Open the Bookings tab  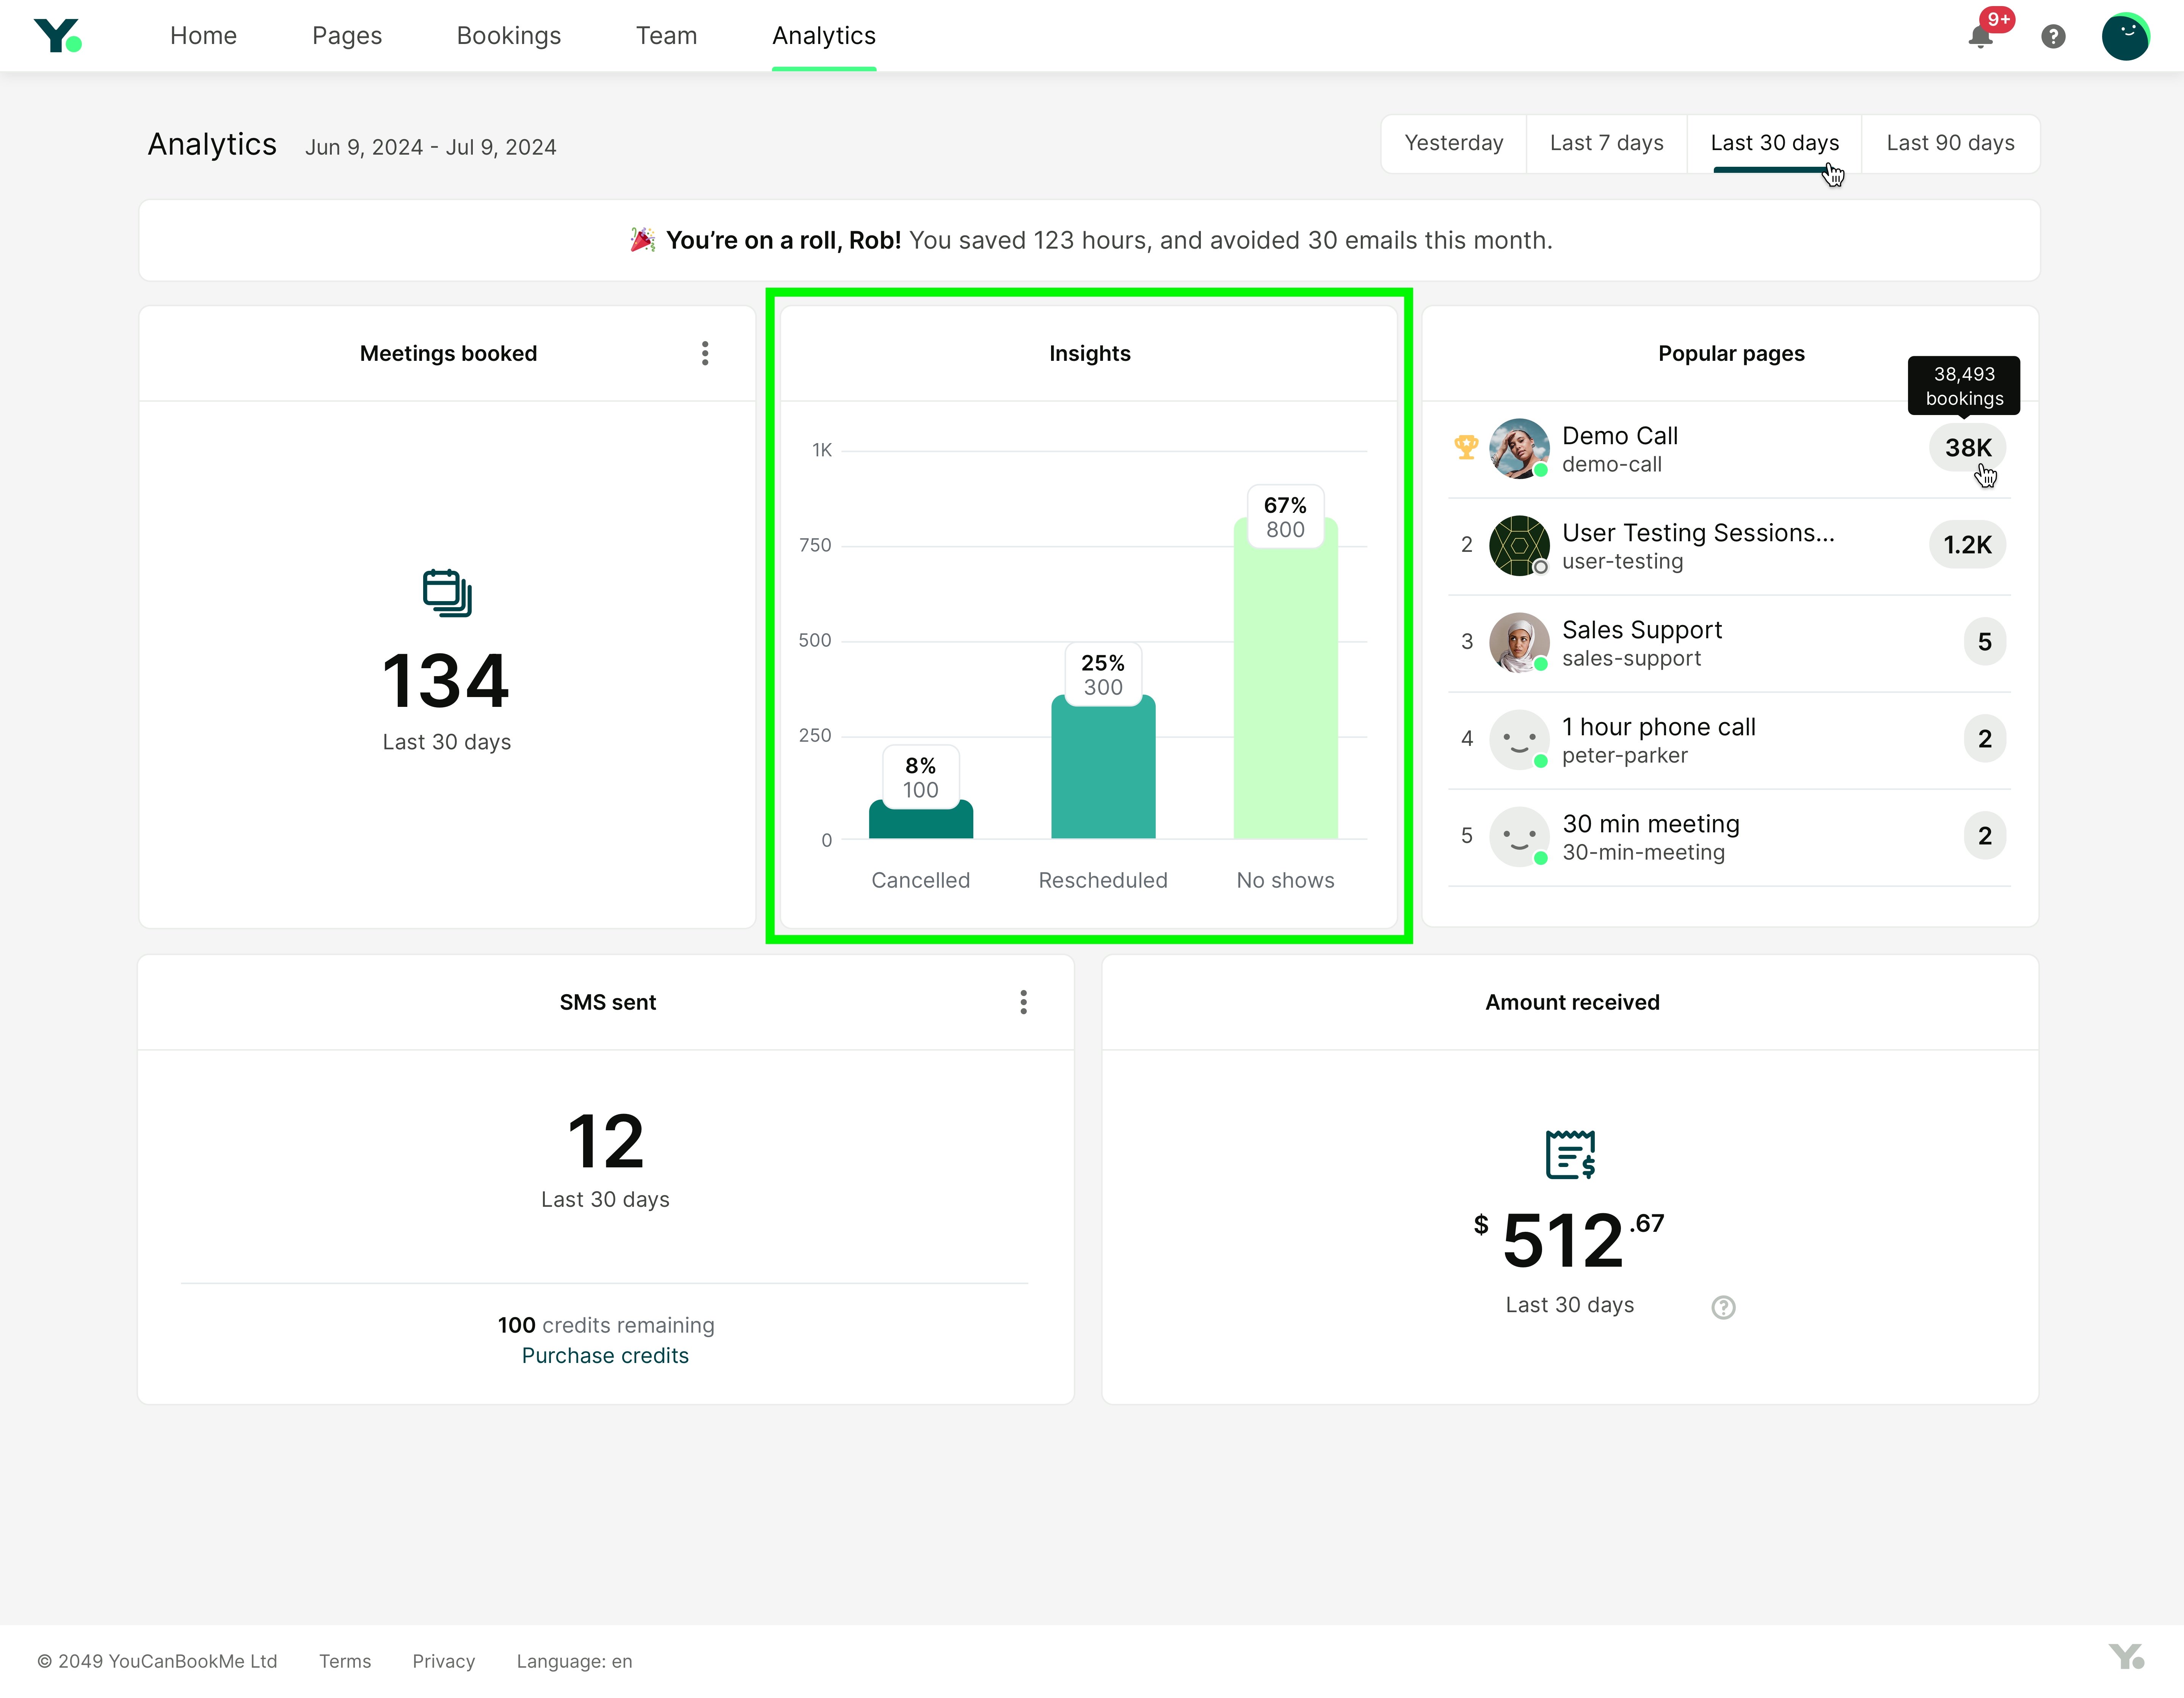click(x=509, y=36)
